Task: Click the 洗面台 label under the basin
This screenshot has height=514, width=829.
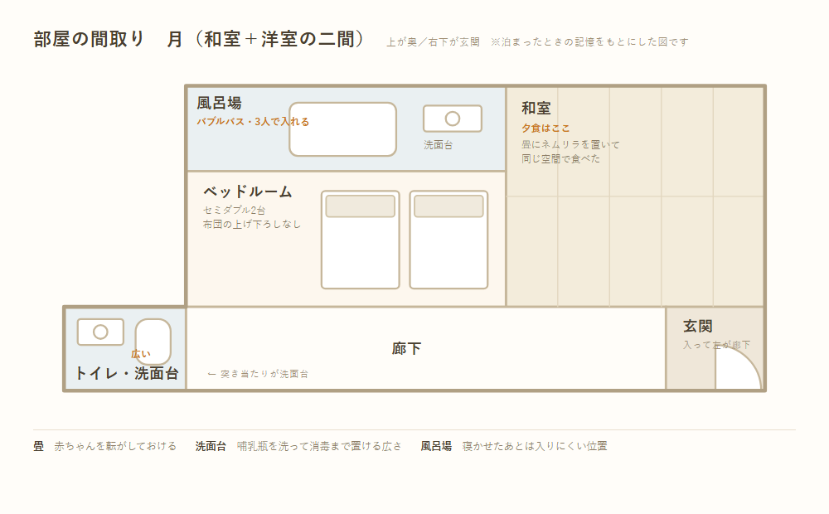Action: coord(438,145)
